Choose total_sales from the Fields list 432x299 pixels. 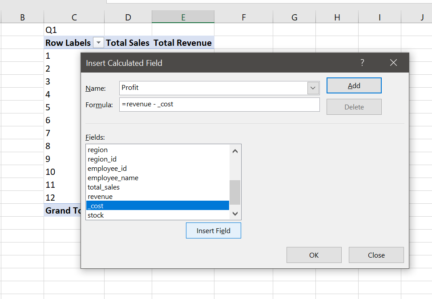[104, 187]
